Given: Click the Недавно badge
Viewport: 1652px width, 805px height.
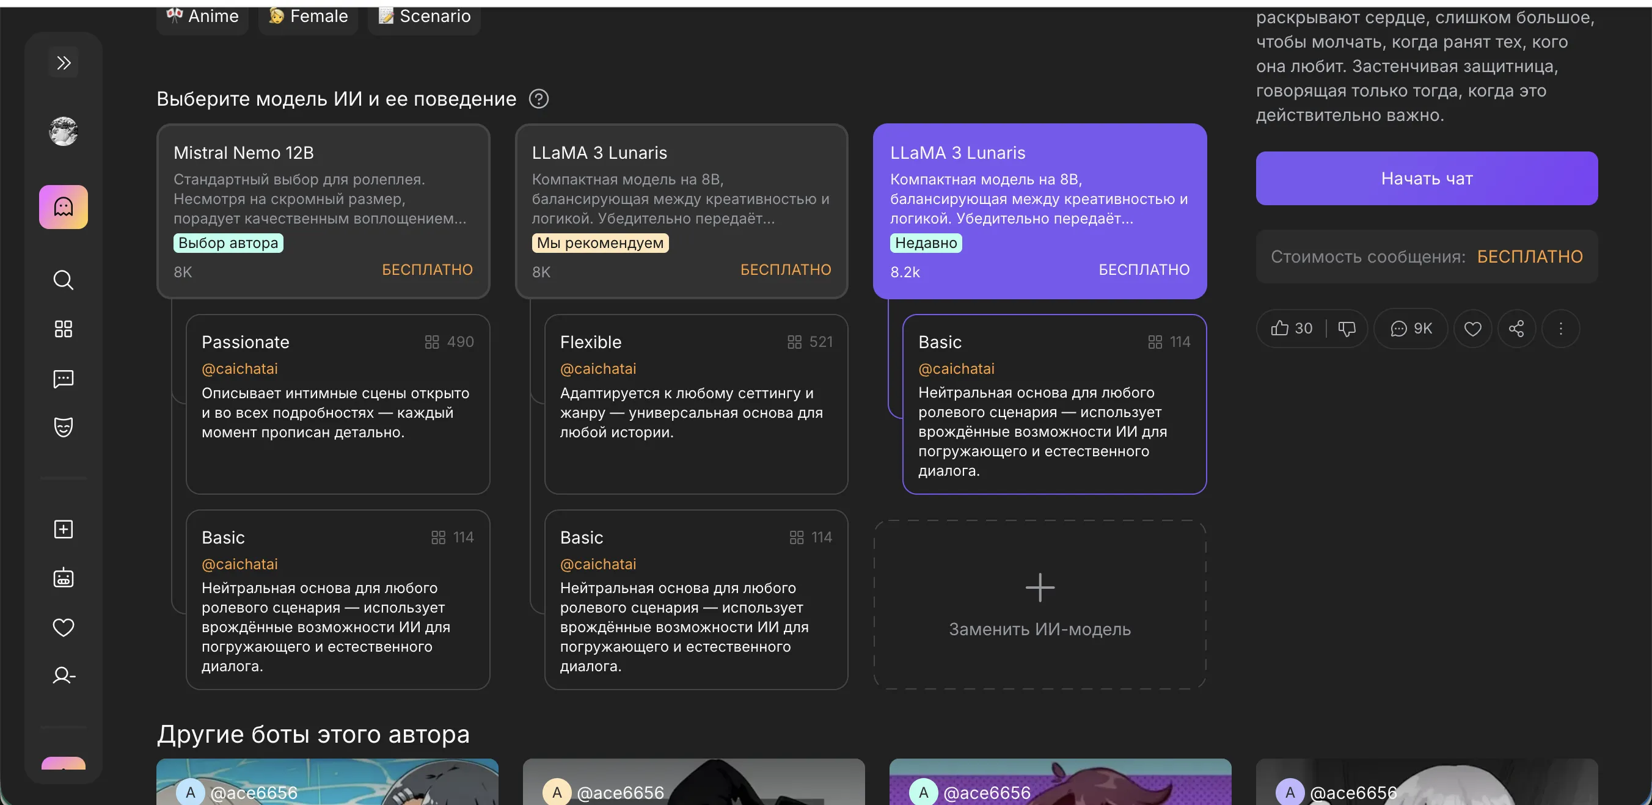Looking at the screenshot, I should click(926, 243).
